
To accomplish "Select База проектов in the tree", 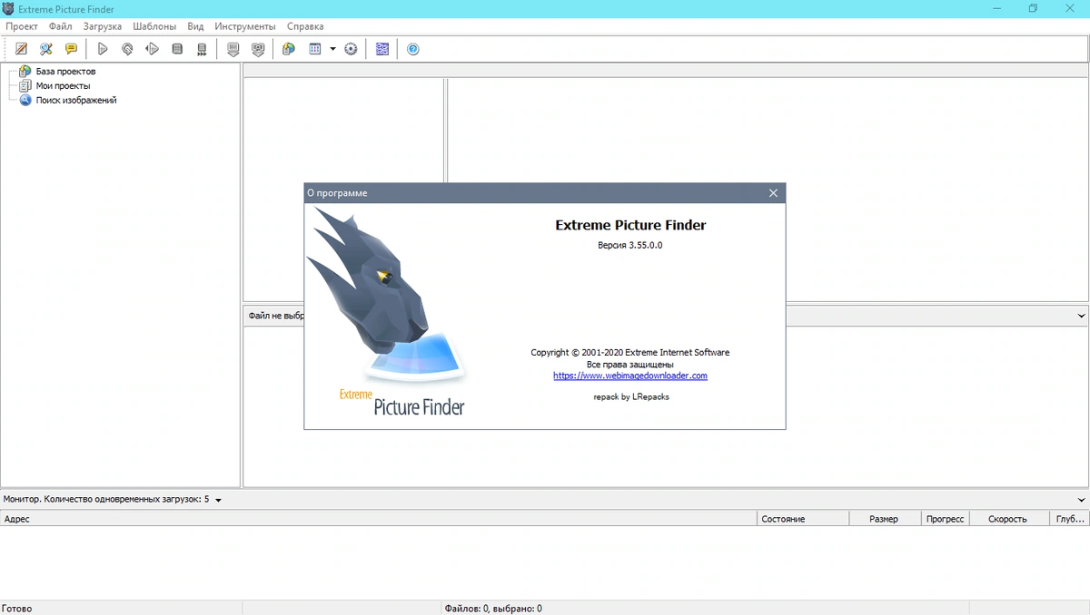I will [65, 71].
